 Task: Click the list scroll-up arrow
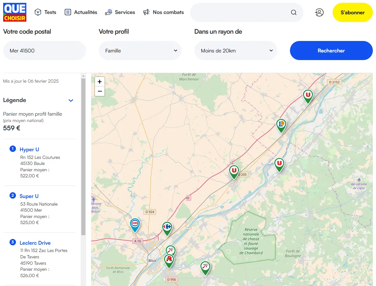point(83,76)
